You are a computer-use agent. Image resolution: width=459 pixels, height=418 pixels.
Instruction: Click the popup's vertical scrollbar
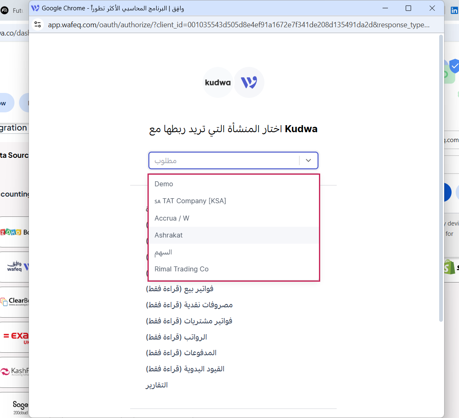pyautogui.click(x=440, y=178)
